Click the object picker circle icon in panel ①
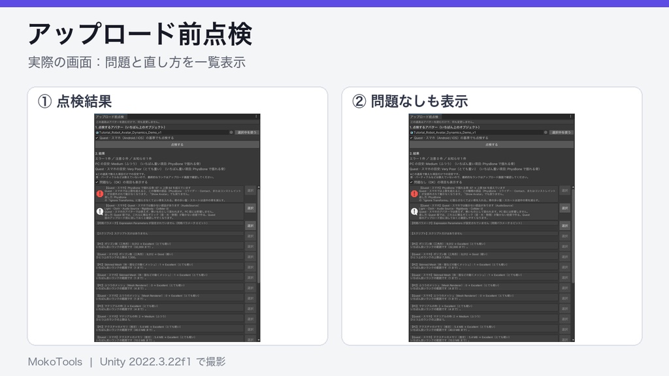Image resolution: width=669 pixels, height=376 pixels. (231, 132)
